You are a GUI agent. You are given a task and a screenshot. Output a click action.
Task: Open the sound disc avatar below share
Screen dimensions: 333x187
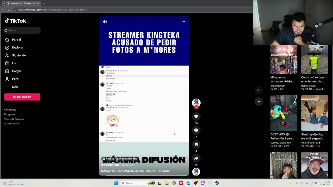[x=196, y=172]
